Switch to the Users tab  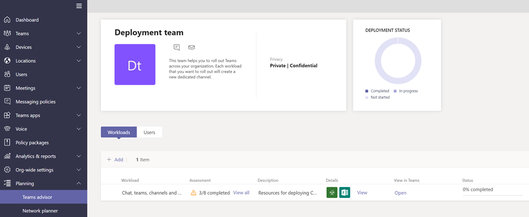[x=149, y=132]
